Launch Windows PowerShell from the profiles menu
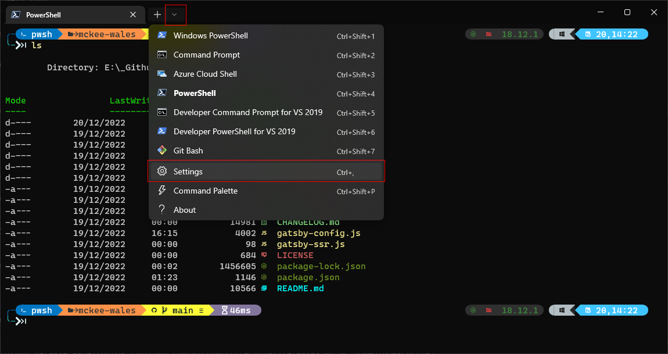This screenshot has height=354, width=668. coord(266,36)
